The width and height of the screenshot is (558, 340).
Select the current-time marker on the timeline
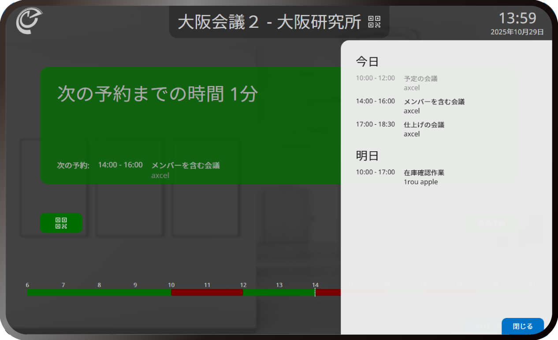316,292
